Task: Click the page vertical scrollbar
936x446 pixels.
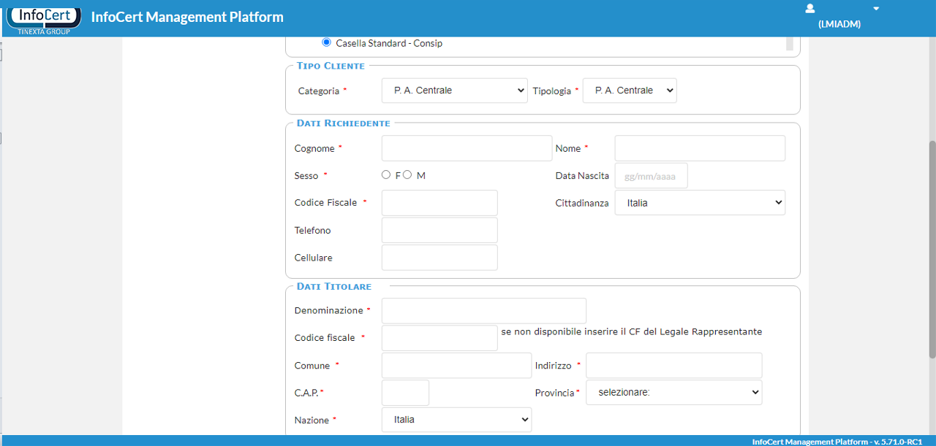Action: pyautogui.click(x=932, y=248)
